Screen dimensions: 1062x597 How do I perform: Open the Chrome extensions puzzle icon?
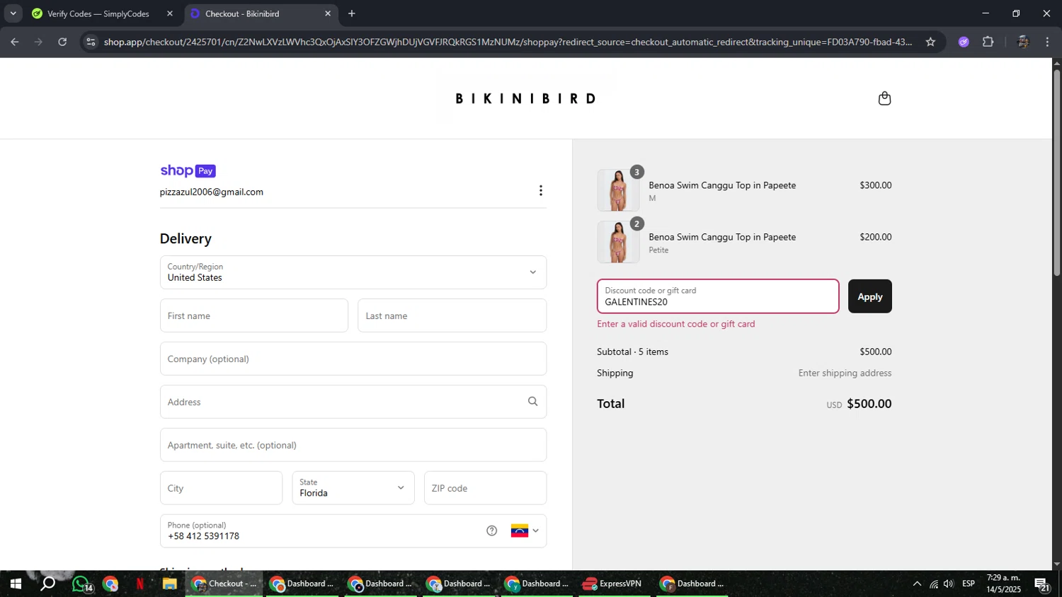[988, 42]
